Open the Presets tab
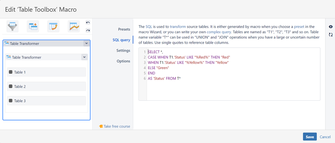335x143 pixels. click(x=124, y=29)
